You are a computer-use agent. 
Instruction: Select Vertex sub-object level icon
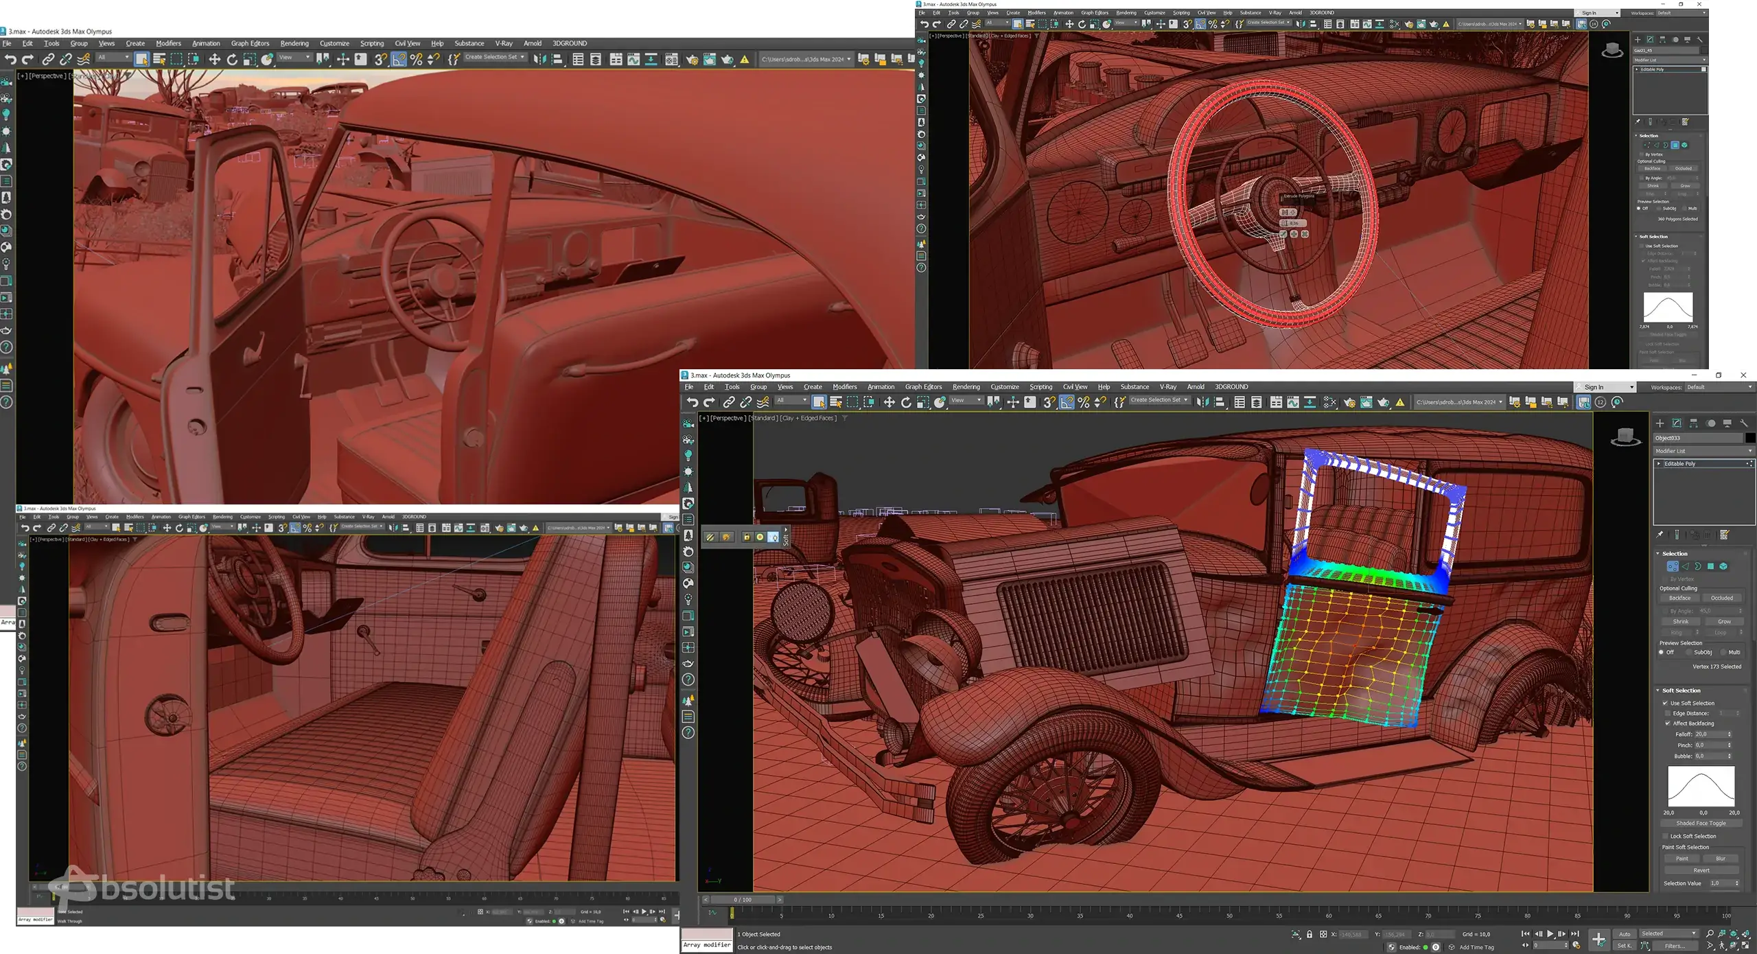pyautogui.click(x=1673, y=566)
